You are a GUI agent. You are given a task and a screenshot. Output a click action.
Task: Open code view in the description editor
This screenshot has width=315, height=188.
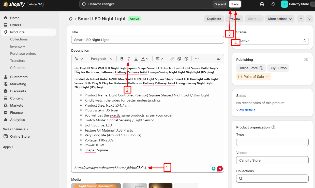[x=218, y=59]
